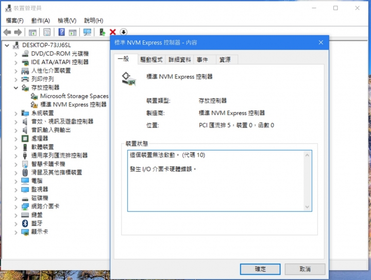Expand the 處理器 category
The width and height of the screenshot is (371, 280).
pos(16,139)
